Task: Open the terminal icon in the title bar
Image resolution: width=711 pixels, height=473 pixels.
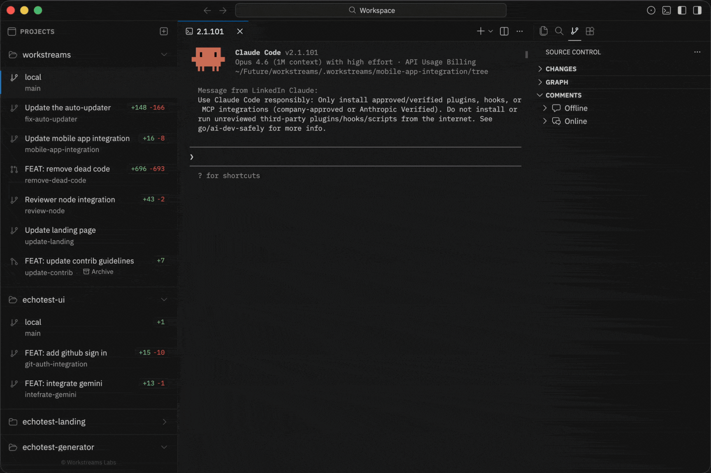Action: coord(667,10)
